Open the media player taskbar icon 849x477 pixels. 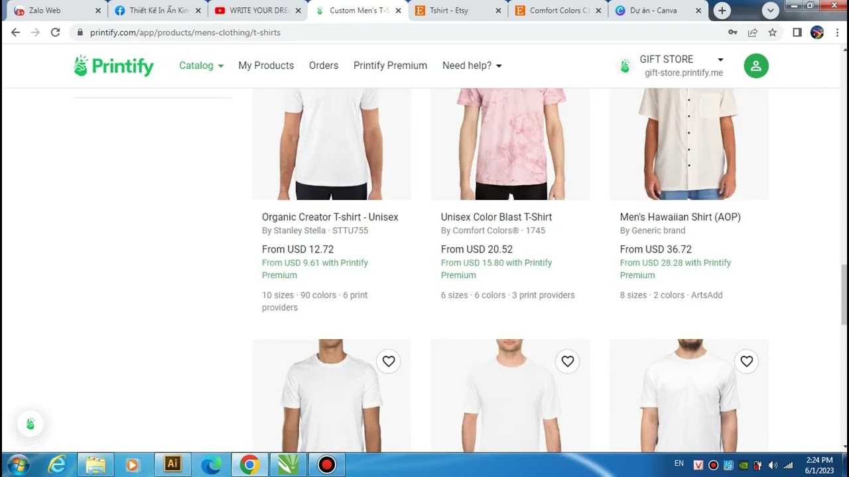(x=134, y=465)
